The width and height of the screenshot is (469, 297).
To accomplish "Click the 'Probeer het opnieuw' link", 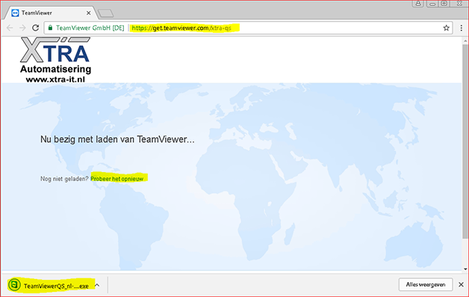I will point(117,179).
